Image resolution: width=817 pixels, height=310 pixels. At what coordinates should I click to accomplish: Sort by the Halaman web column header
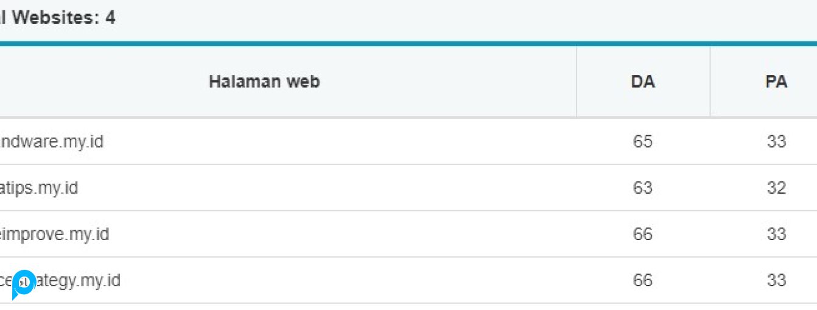pos(264,82)
